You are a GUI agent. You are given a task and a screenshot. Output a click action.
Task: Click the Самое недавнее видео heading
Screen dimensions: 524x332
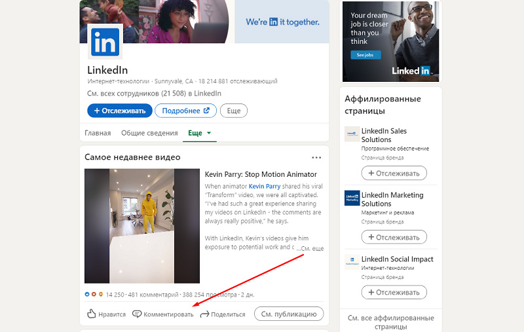[x=132, y=157]
